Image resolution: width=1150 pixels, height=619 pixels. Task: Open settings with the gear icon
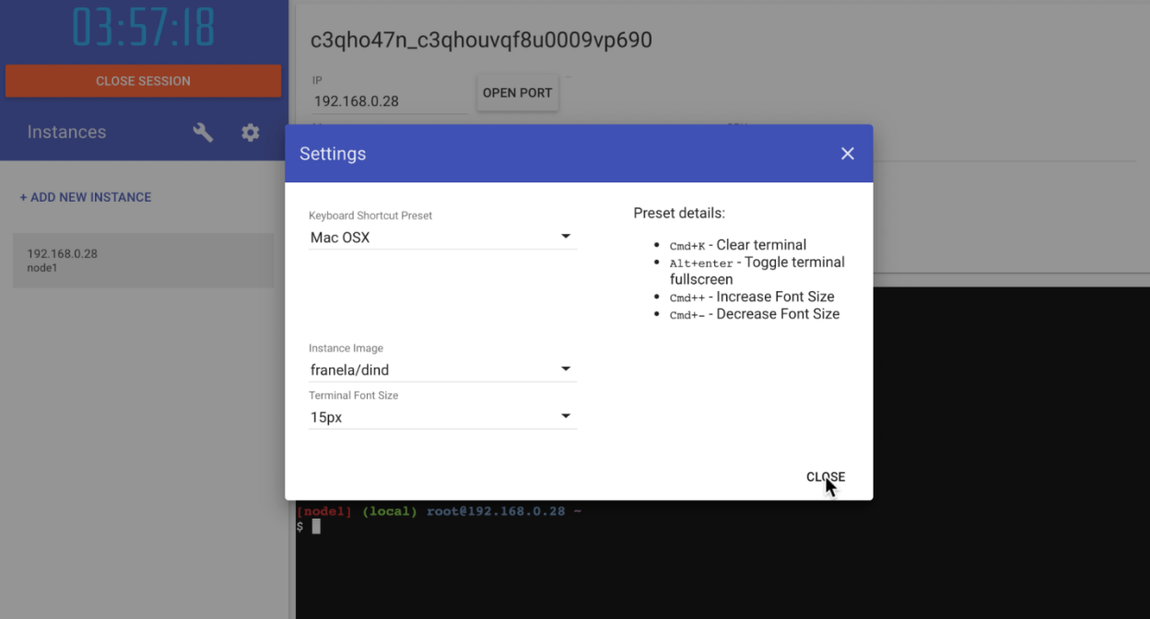[251, 133]
